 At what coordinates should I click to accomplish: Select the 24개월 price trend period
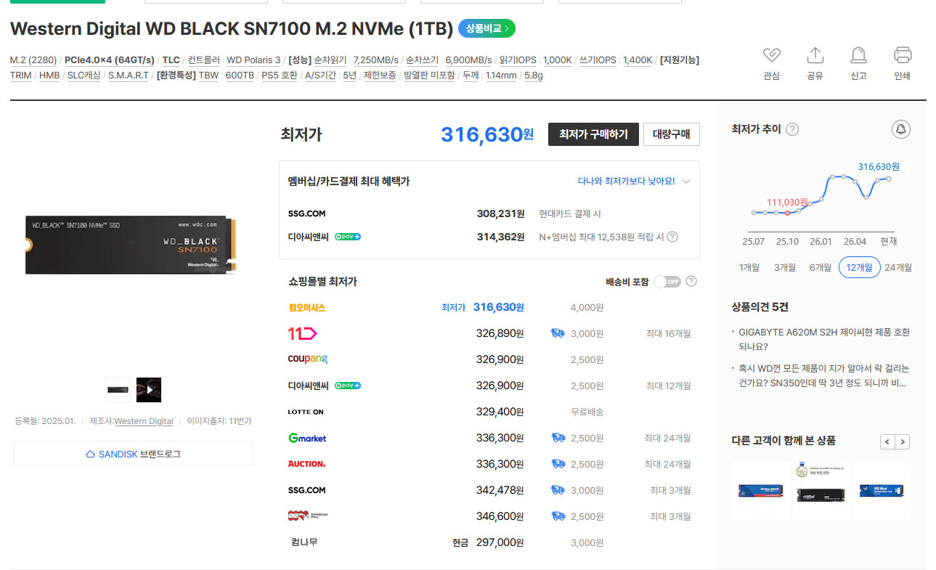pos(898,267)
